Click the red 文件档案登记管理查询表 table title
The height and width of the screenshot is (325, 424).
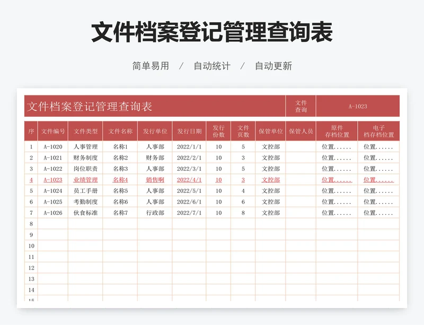[x=90, y=107]
